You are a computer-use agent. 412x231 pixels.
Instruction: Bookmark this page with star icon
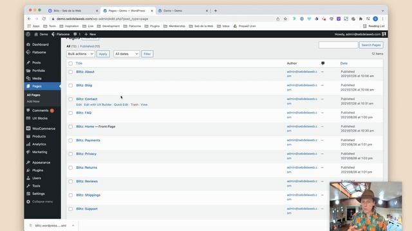(285, 19)
